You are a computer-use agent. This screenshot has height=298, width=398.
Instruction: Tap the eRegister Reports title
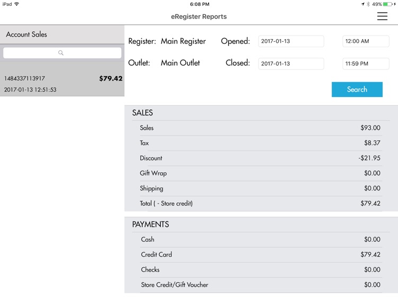coord(199,16)
